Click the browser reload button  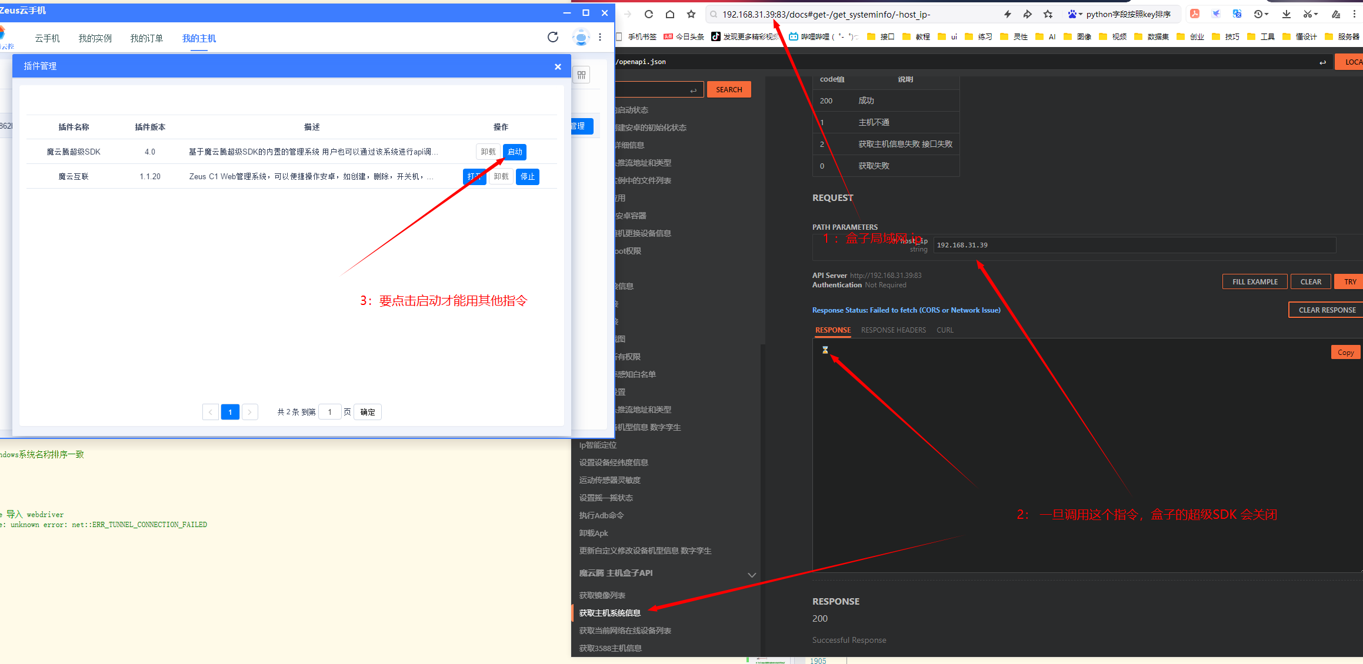pos(648,14)
